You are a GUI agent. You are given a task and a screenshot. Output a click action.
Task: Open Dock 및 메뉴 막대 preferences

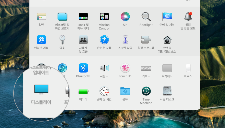(x=83, y=17)
